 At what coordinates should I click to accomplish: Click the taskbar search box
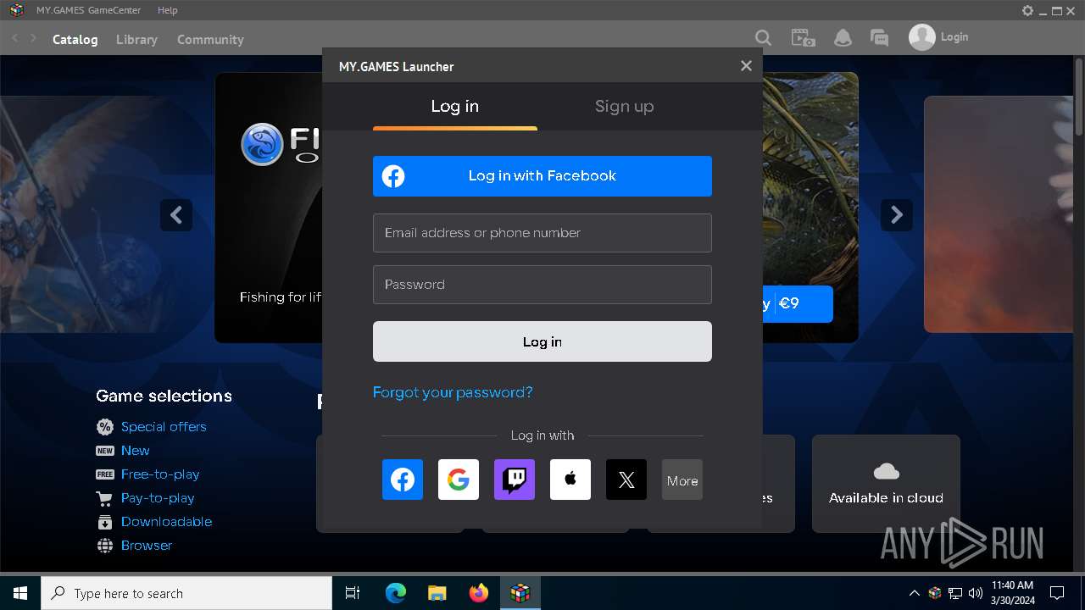tap(186, 593)
